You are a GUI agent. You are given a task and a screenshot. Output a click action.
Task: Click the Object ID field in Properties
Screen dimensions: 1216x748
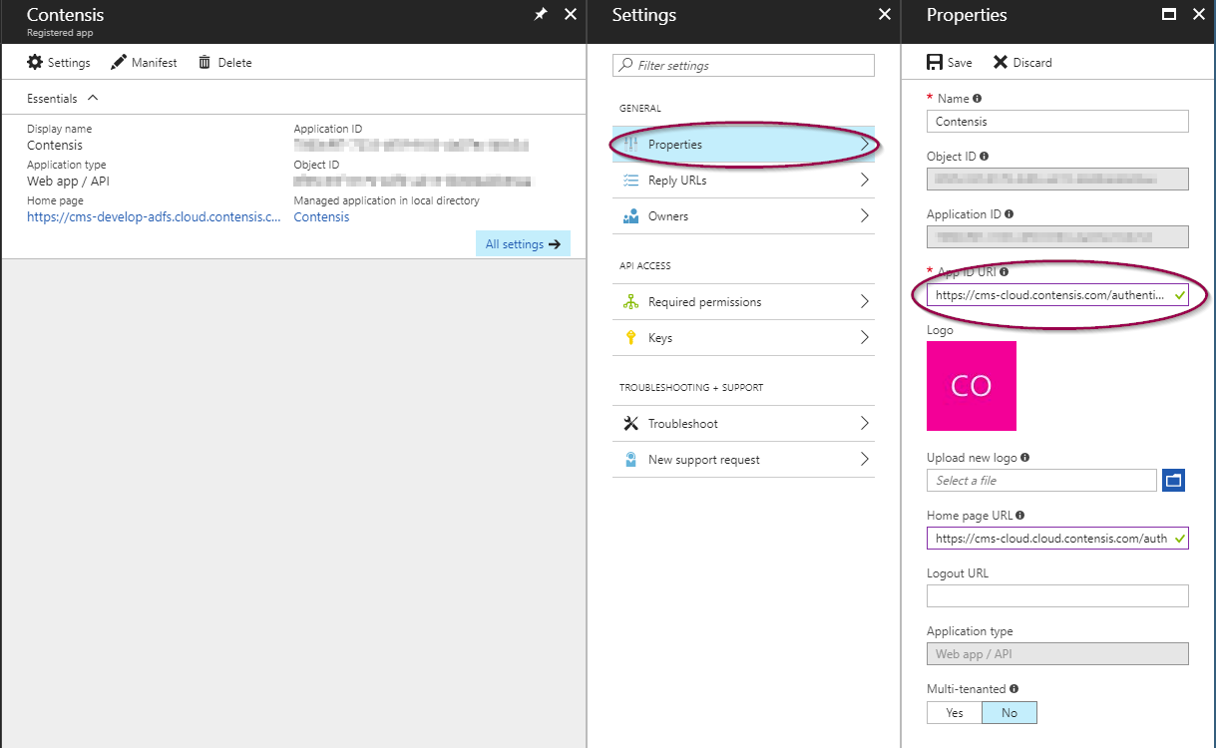click(x=1057, y=180)
